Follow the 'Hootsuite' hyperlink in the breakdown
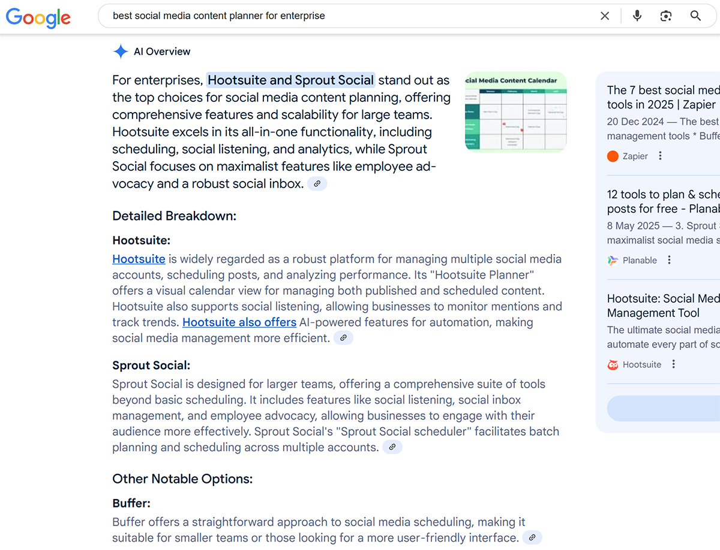 [139, 259]
